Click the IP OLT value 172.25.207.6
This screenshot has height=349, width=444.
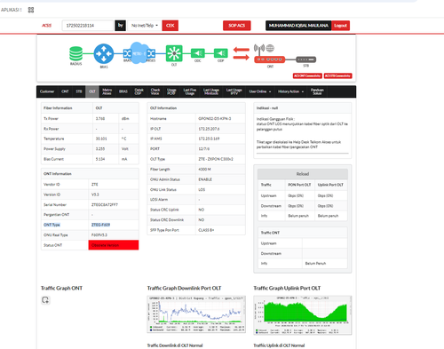click(209, 129)
